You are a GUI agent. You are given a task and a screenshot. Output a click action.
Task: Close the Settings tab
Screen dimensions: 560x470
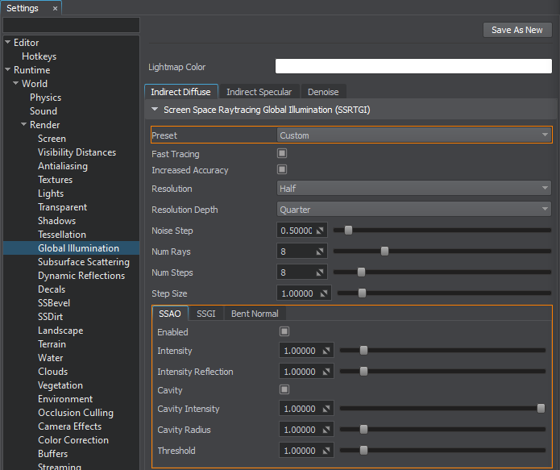[x=55, y=8]
